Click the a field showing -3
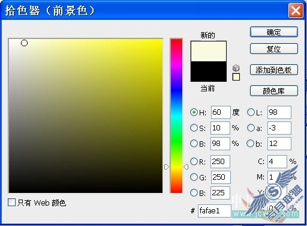 tap(279, 128)
